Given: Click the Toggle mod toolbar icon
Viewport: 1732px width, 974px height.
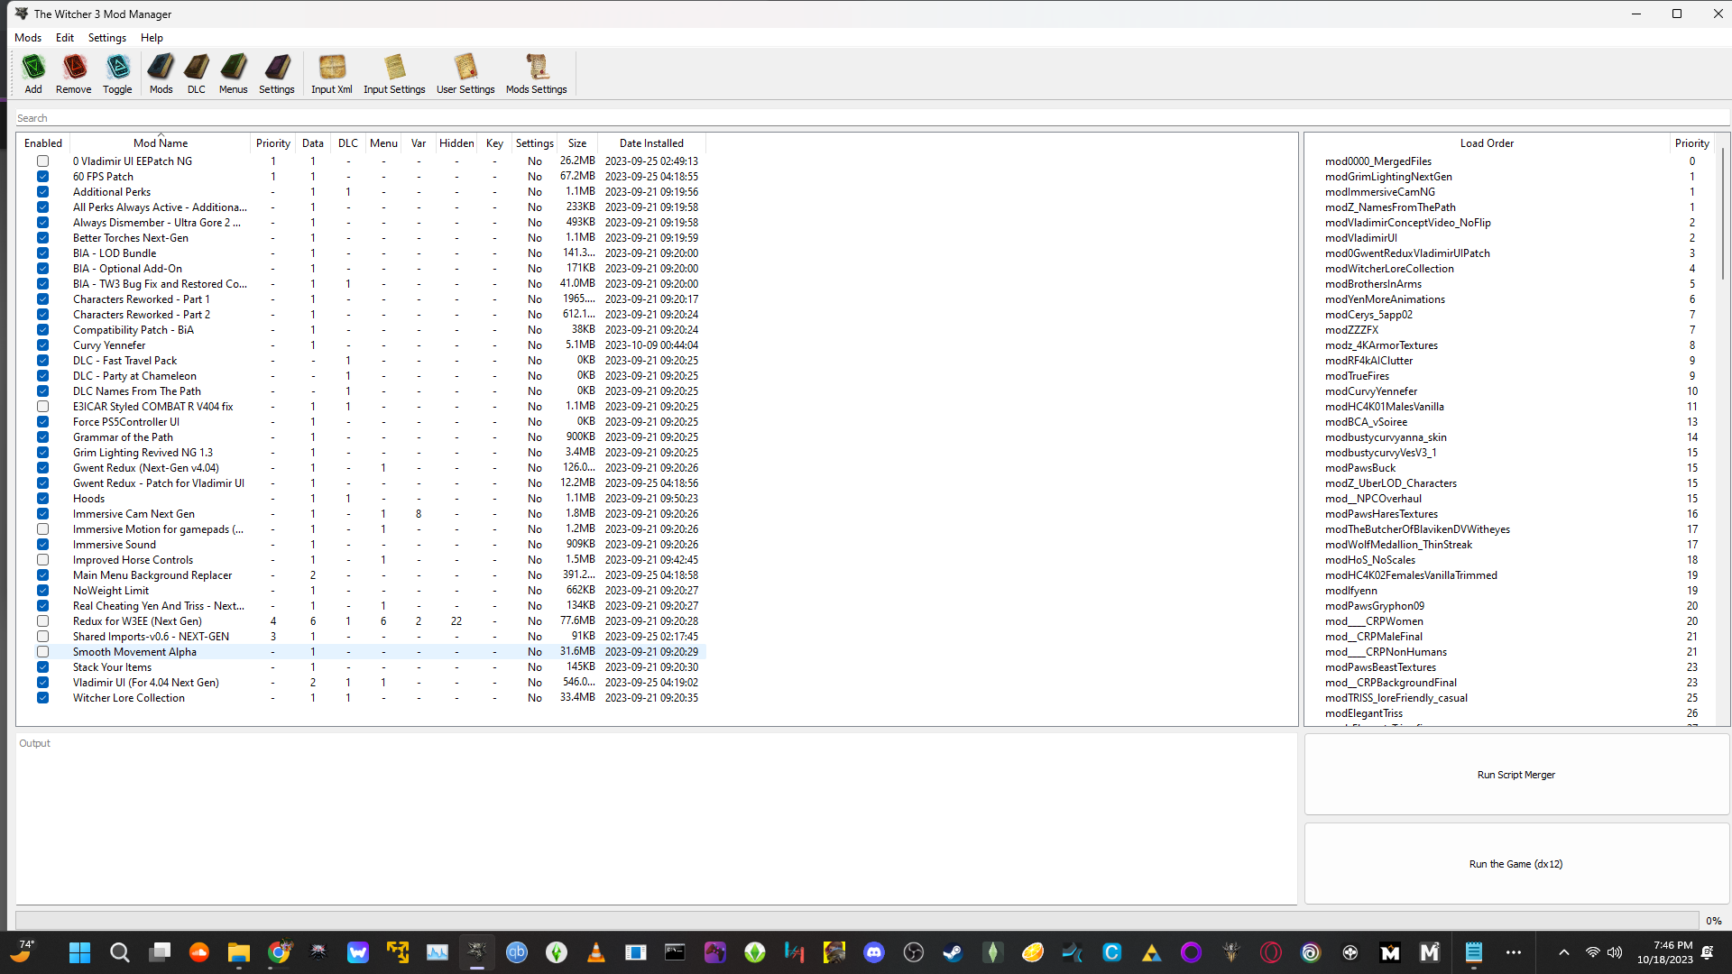Looking at the screenshot, I should click(x=117, y=73).
